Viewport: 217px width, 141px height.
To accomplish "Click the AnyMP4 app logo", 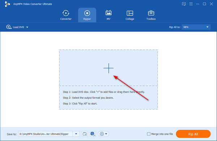I will tap(7, 4).
